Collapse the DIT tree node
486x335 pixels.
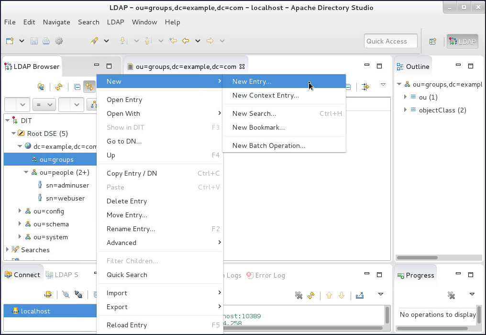(x=8, y=120)
